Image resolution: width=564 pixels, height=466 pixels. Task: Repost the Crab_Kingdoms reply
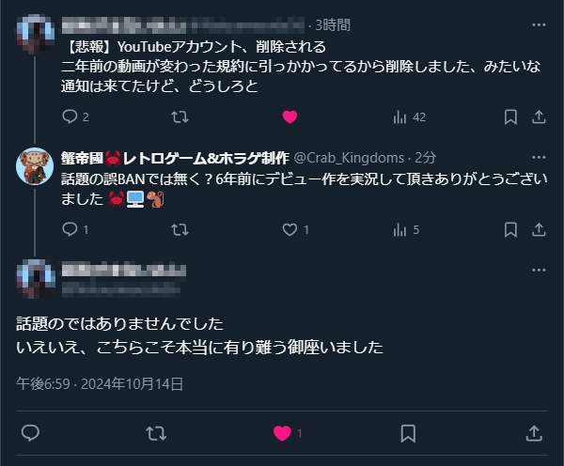click(179, 229)
